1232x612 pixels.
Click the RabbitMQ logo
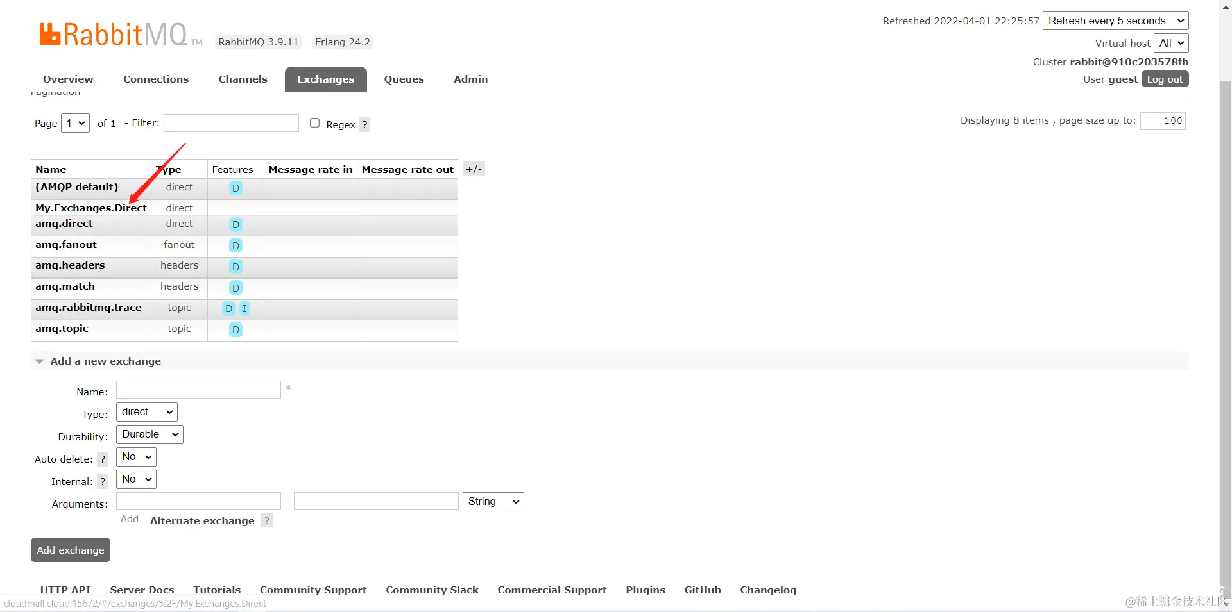[121, 35]
